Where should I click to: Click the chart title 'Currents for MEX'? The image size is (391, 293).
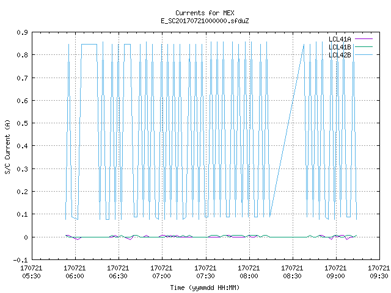pyautogui.click(x=205, y=13)
